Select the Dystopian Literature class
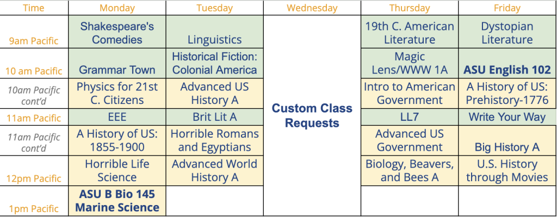 [x=508, y=32]
